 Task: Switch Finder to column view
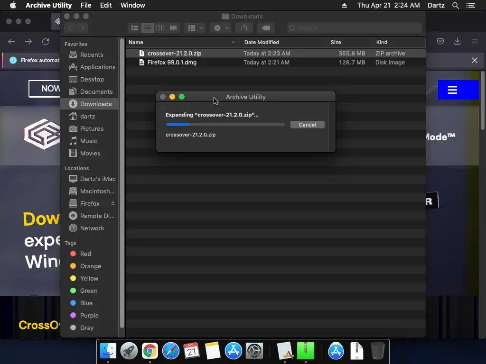[160, 28]
